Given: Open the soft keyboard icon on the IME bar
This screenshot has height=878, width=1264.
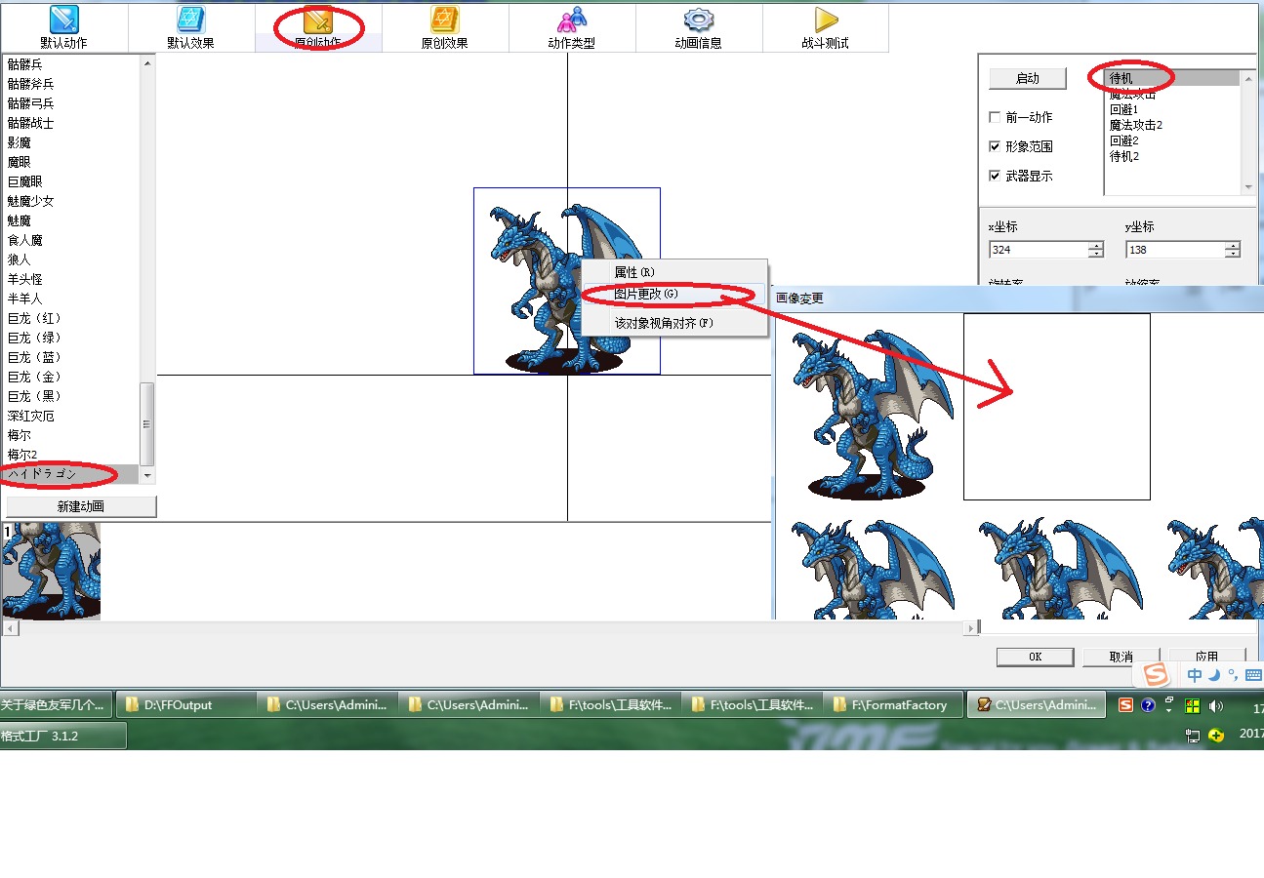Looking at the screenshot, I should (x=1253, y=675).
